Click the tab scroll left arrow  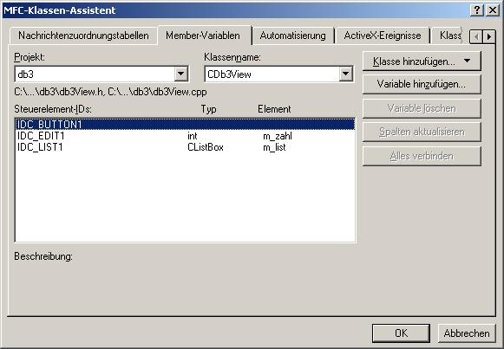pos(476,36)
